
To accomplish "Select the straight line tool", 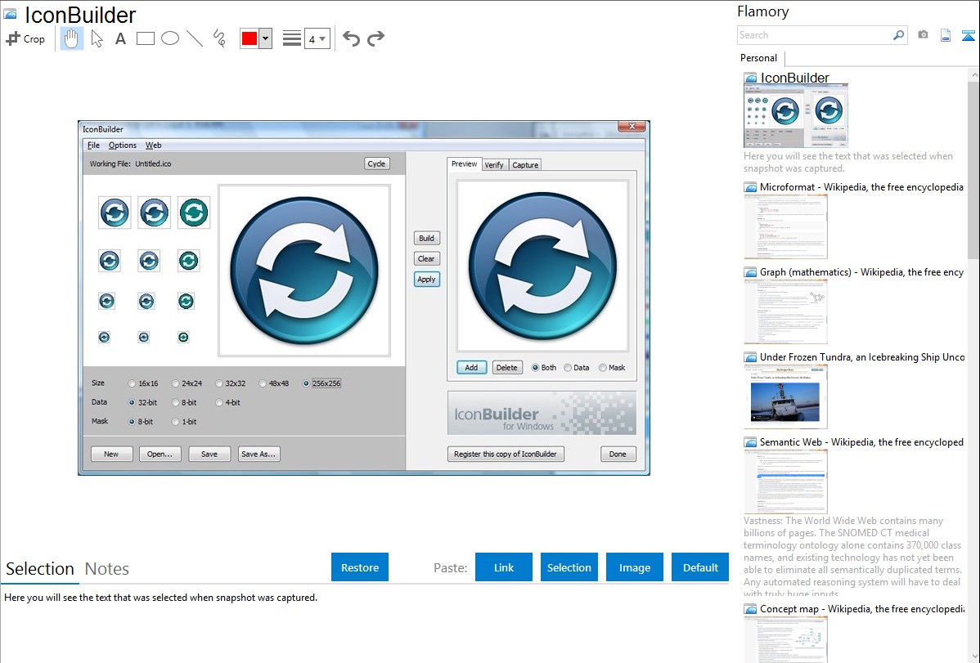I will tap(195, 38).
